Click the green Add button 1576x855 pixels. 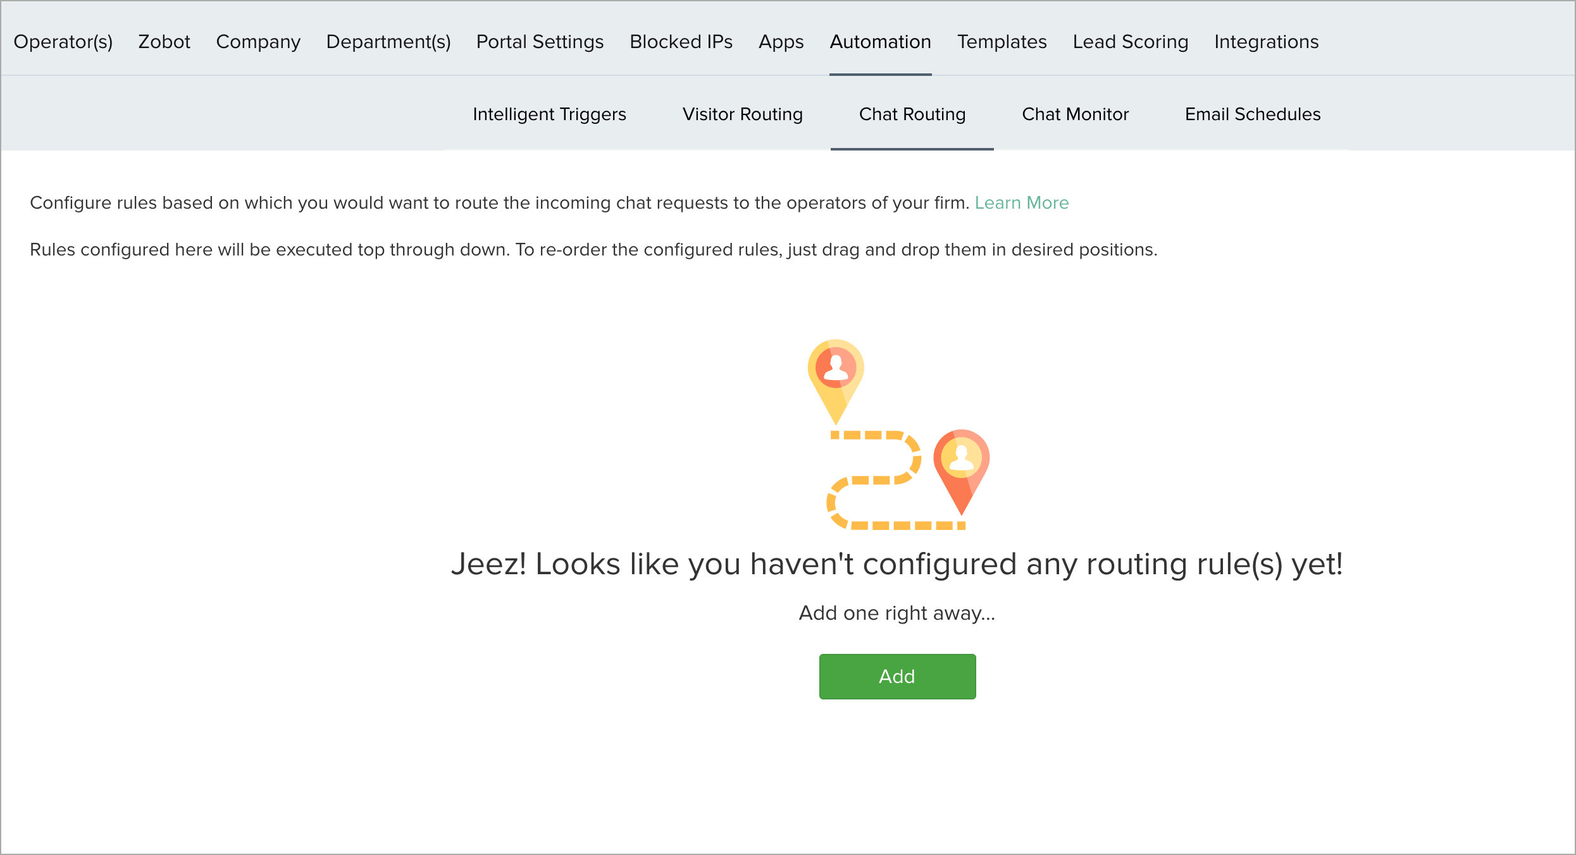click(x=897, y=677)
